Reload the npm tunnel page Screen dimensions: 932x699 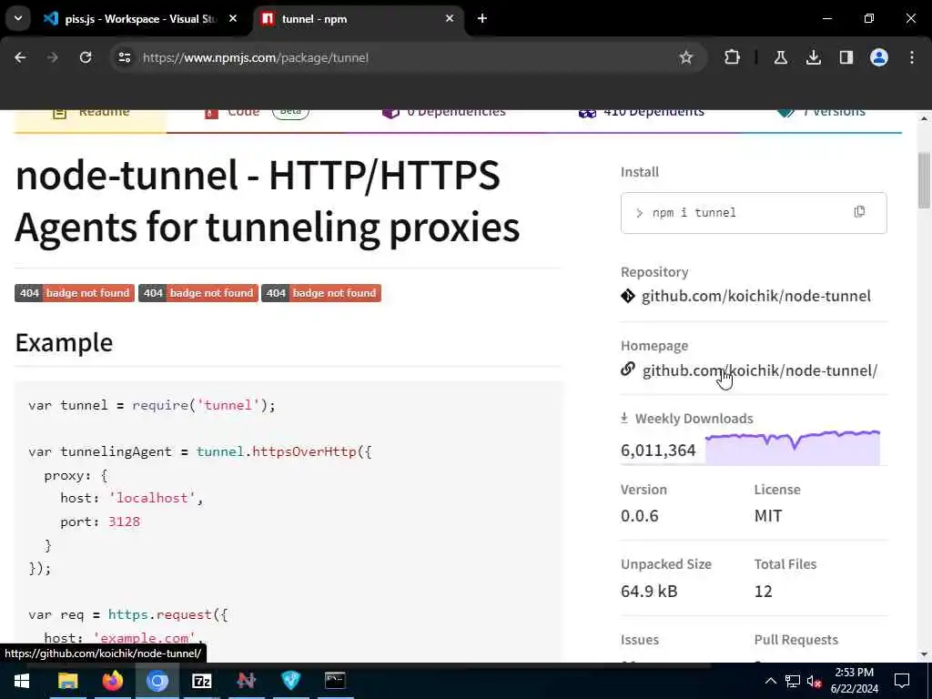point(86,57)
